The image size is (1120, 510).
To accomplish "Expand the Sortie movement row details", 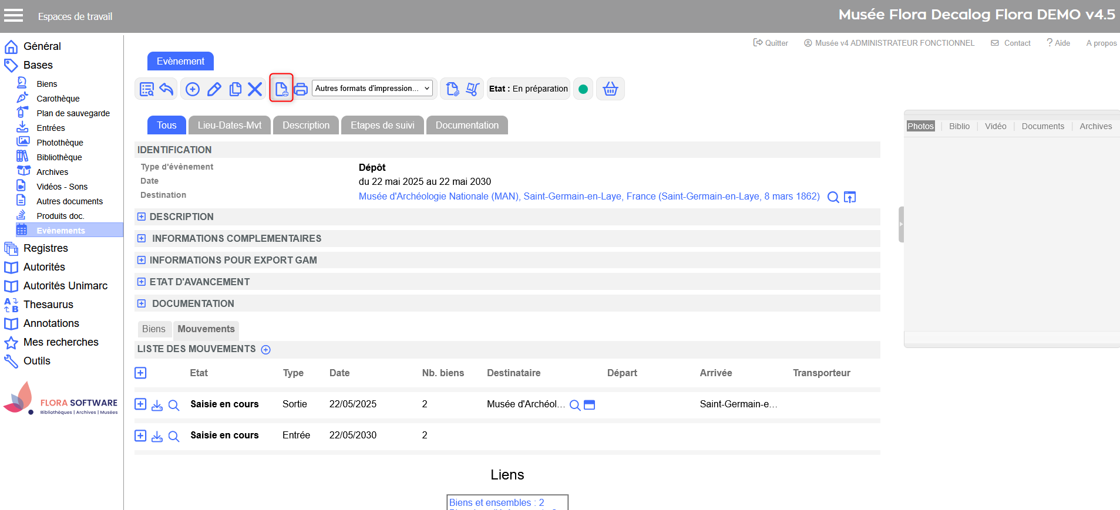I will pyautogui.click(x=140, y=404).
